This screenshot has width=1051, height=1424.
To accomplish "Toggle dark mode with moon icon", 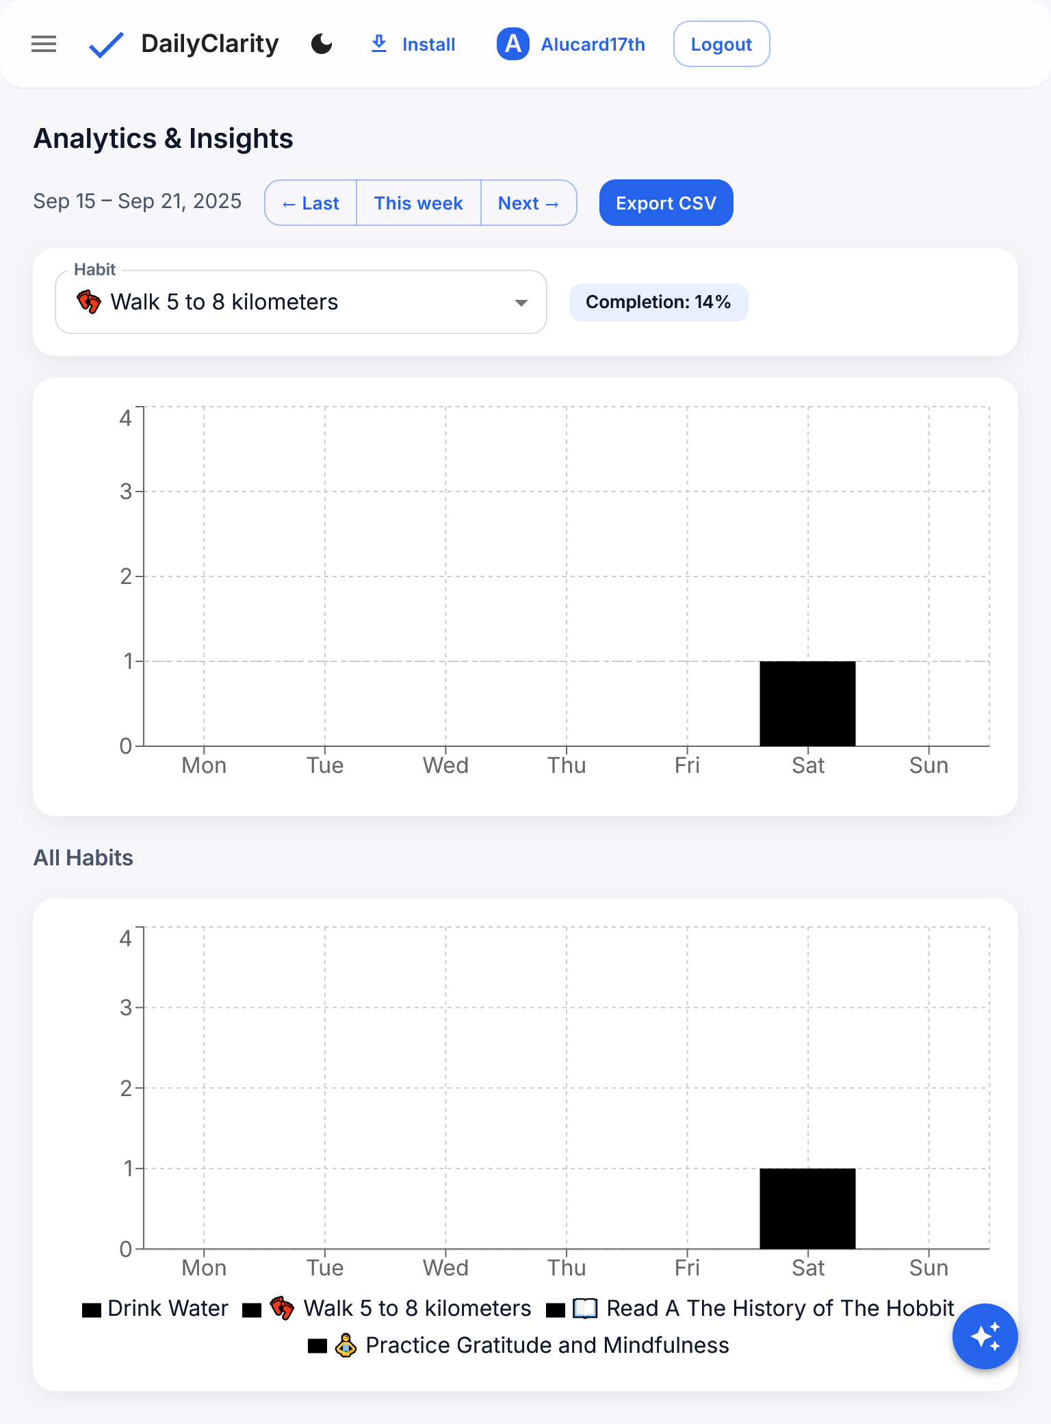I will tap(322, 44).
